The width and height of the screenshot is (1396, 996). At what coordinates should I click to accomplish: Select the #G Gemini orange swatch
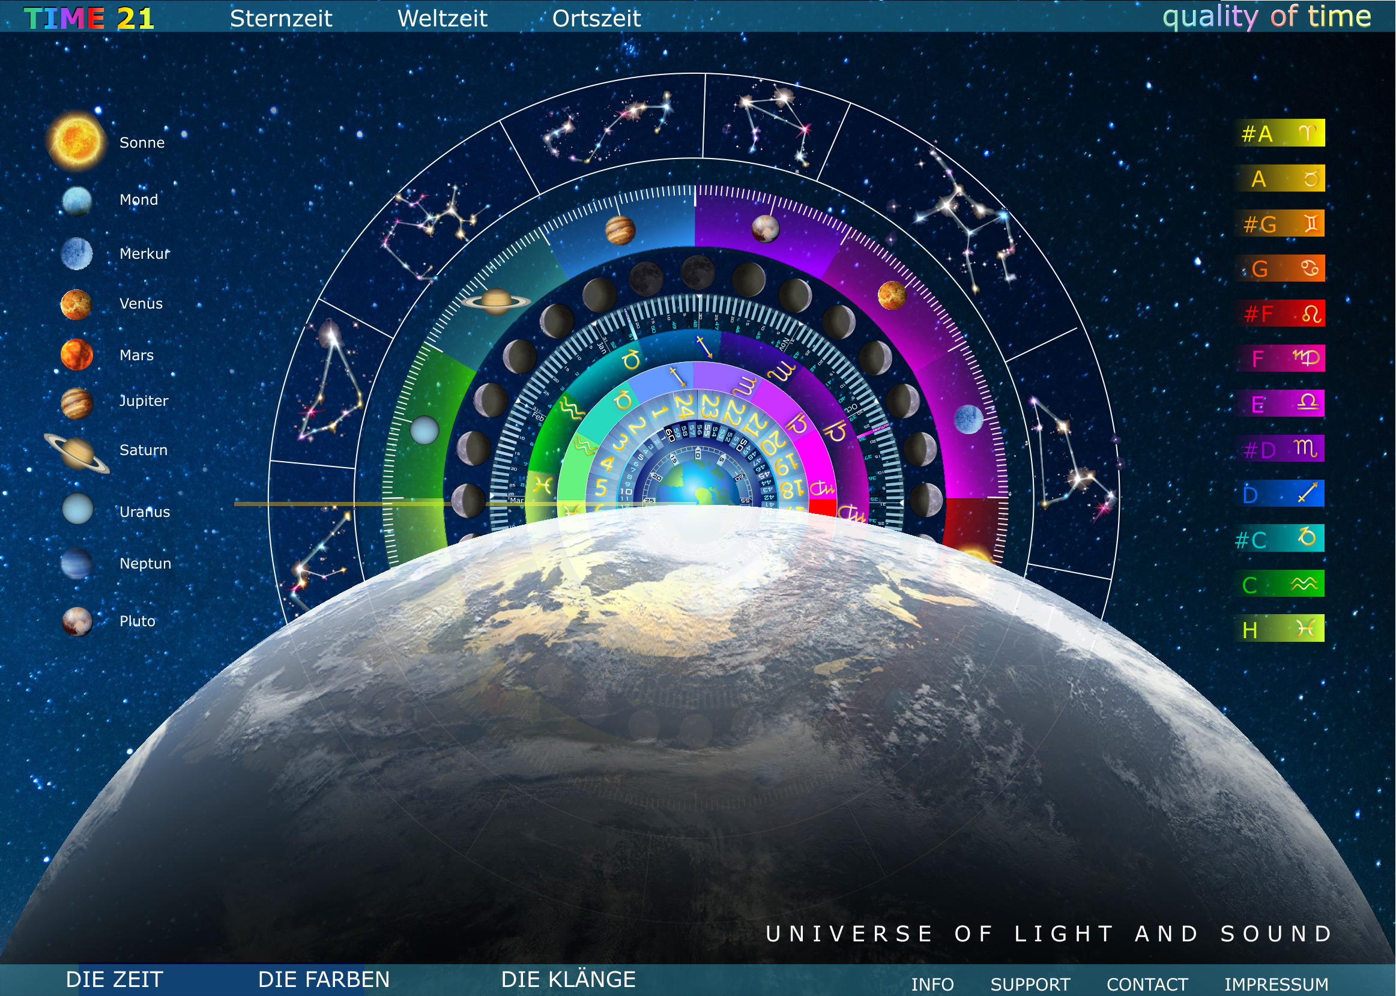pos(1280,223)
